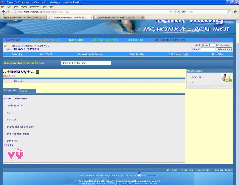The image size is (239, 185).
Task: Open the Bookmarks menu
Action: point(34,6)
